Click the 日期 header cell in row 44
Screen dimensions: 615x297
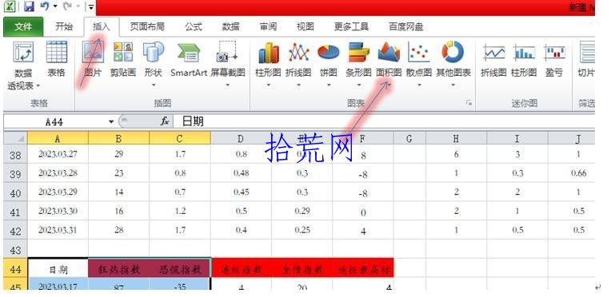coord(58,269)
